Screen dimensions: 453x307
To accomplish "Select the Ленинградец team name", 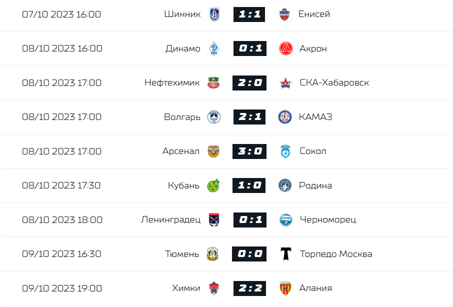I will click(170, 219).
